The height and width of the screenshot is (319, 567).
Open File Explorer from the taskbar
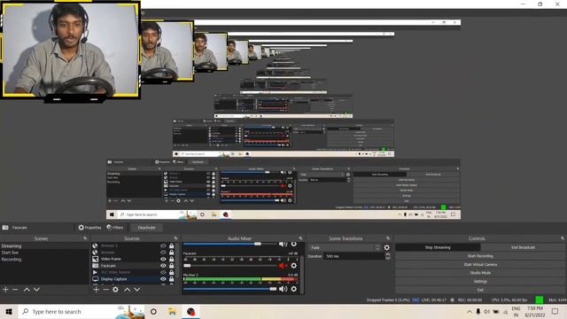pos(172,311)
